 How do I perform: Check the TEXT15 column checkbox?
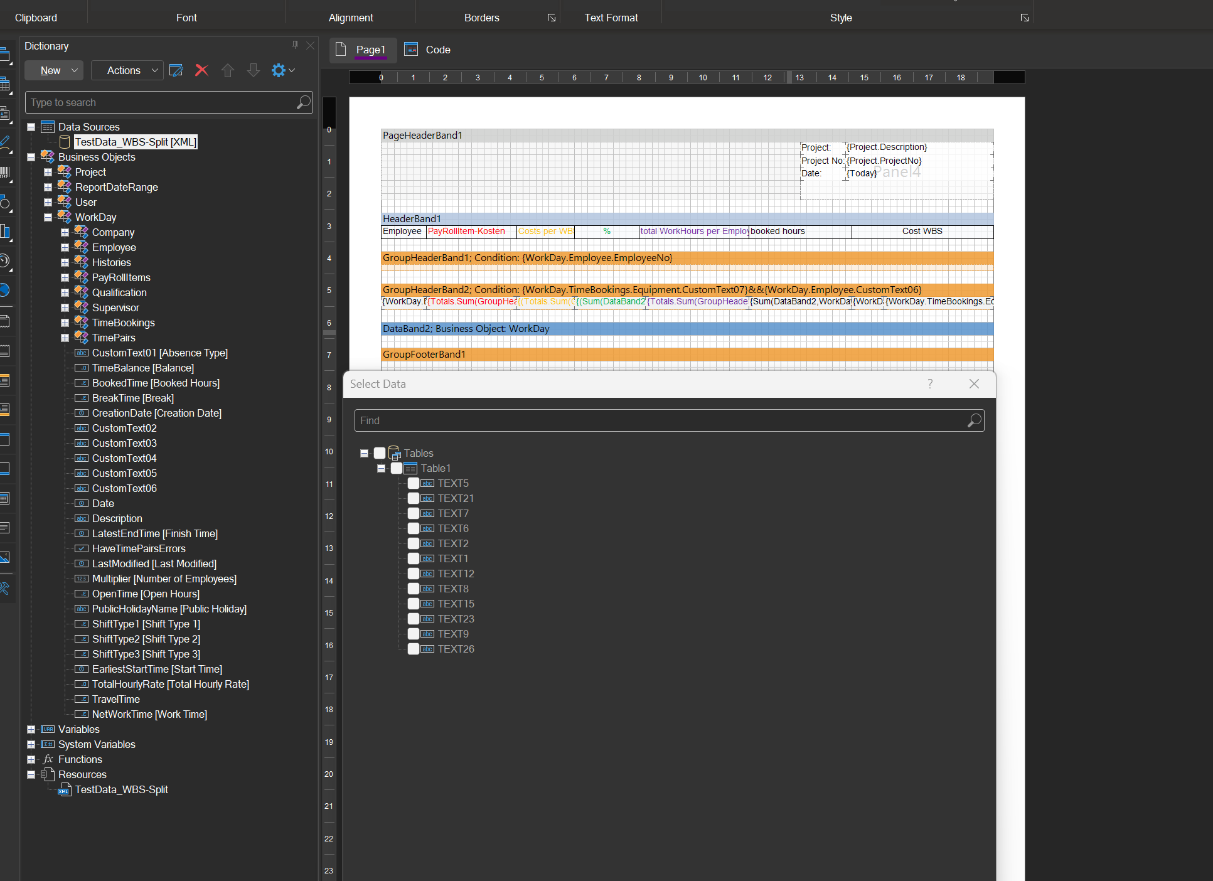tap(414, 604)
